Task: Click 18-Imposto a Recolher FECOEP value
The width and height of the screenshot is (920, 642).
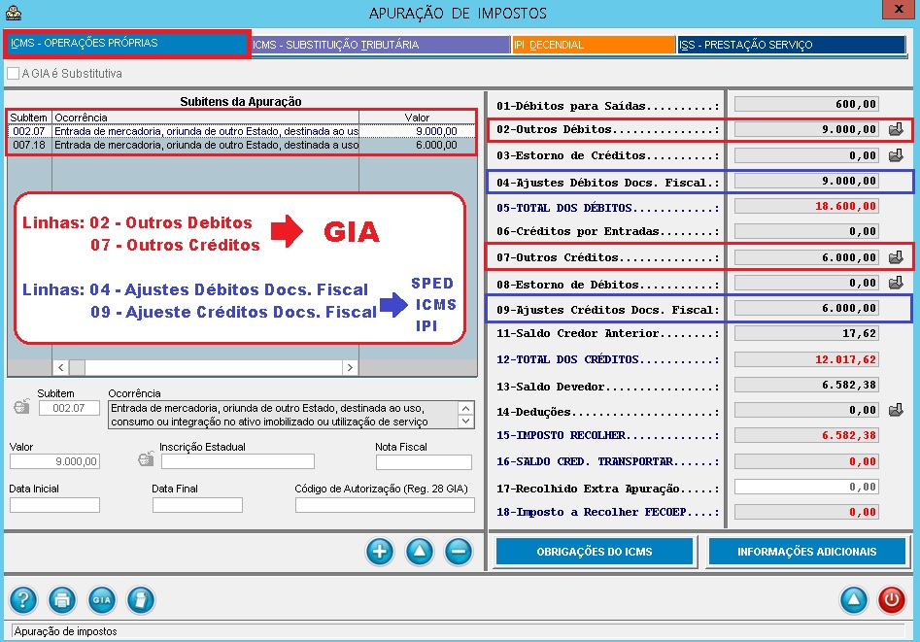Action: [806, 512]
